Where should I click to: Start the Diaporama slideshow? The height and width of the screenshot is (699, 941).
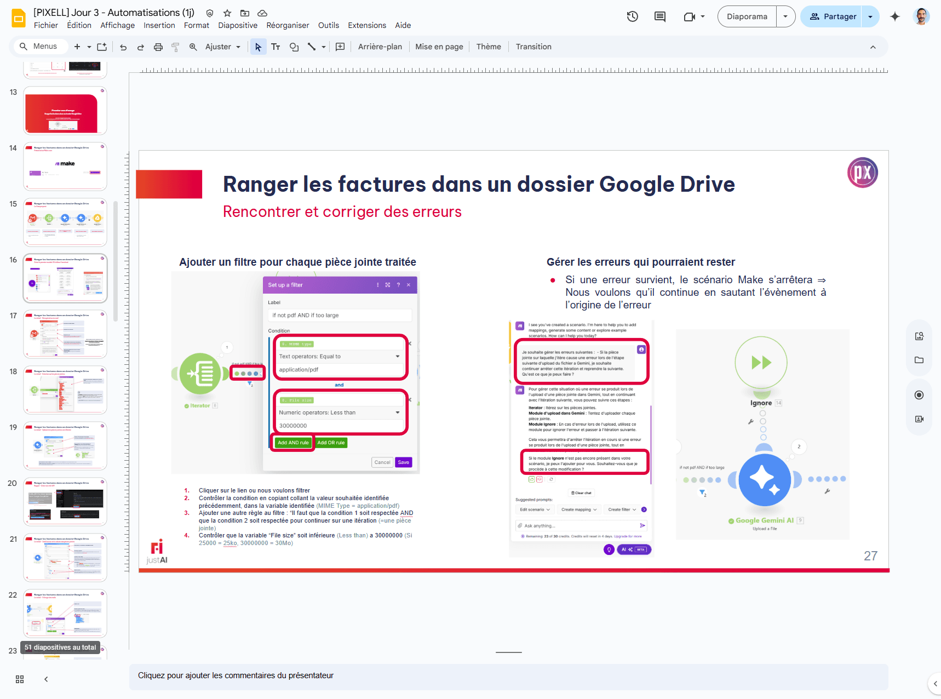[x=747, y=16]
